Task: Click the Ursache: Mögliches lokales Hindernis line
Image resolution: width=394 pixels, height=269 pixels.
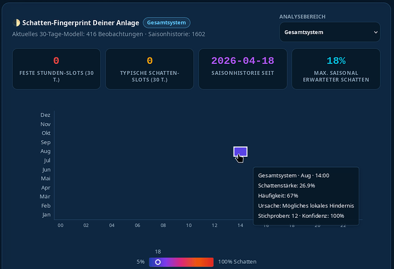Action: pos(306,206)
